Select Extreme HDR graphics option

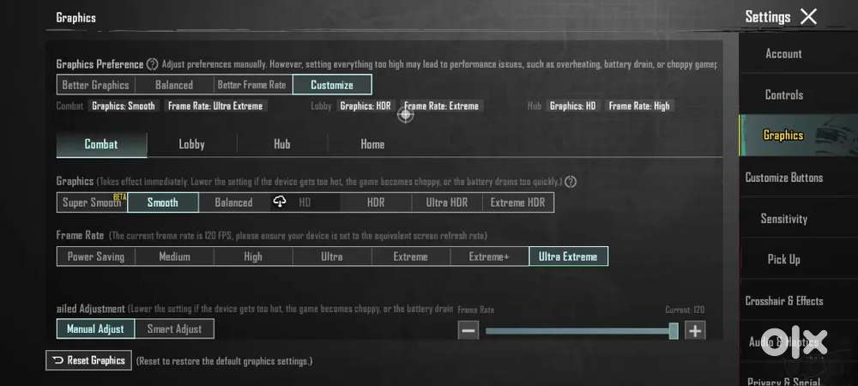517,202
